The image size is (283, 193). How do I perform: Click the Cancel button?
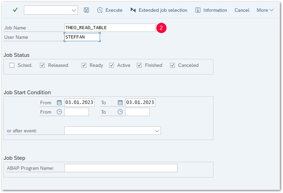pos(242,10)
